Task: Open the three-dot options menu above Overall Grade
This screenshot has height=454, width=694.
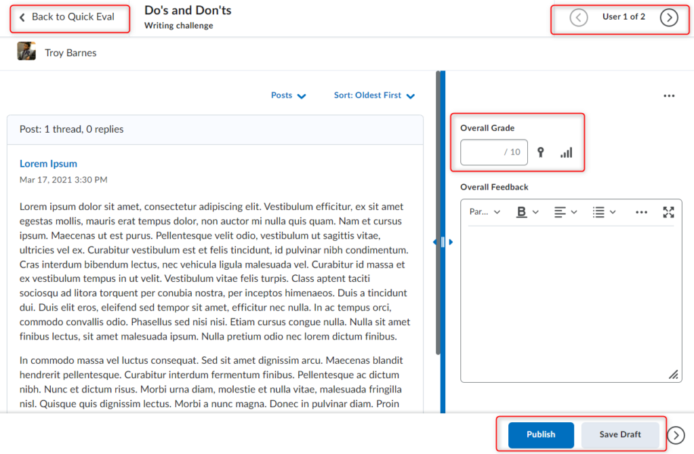Action: click(x=669, y=96)
